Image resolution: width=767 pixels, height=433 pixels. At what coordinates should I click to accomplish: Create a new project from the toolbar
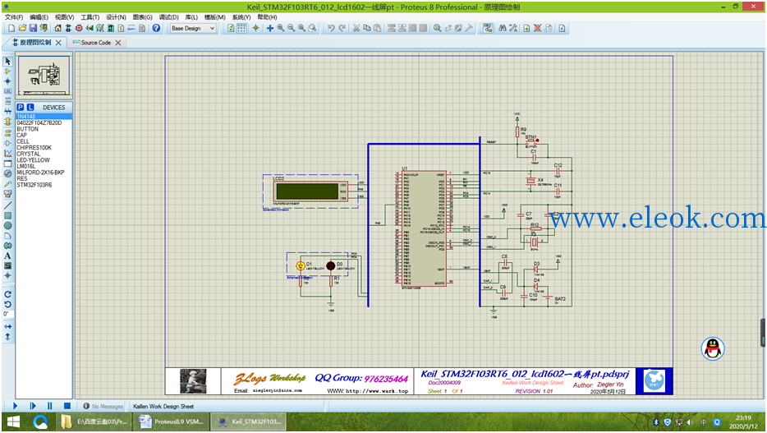11,29
